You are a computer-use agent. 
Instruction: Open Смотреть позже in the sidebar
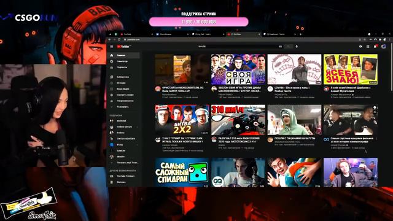[124, 95]
